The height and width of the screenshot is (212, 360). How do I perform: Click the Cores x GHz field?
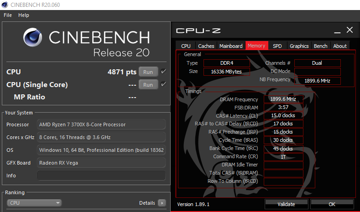point(101,137)
